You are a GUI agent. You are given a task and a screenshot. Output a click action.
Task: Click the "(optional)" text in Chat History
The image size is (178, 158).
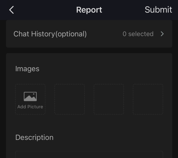point(71,34)
